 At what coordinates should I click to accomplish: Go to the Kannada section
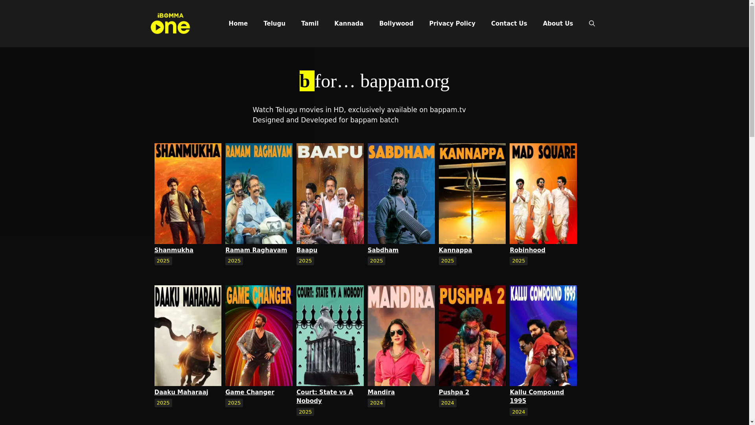click(348, 24)
